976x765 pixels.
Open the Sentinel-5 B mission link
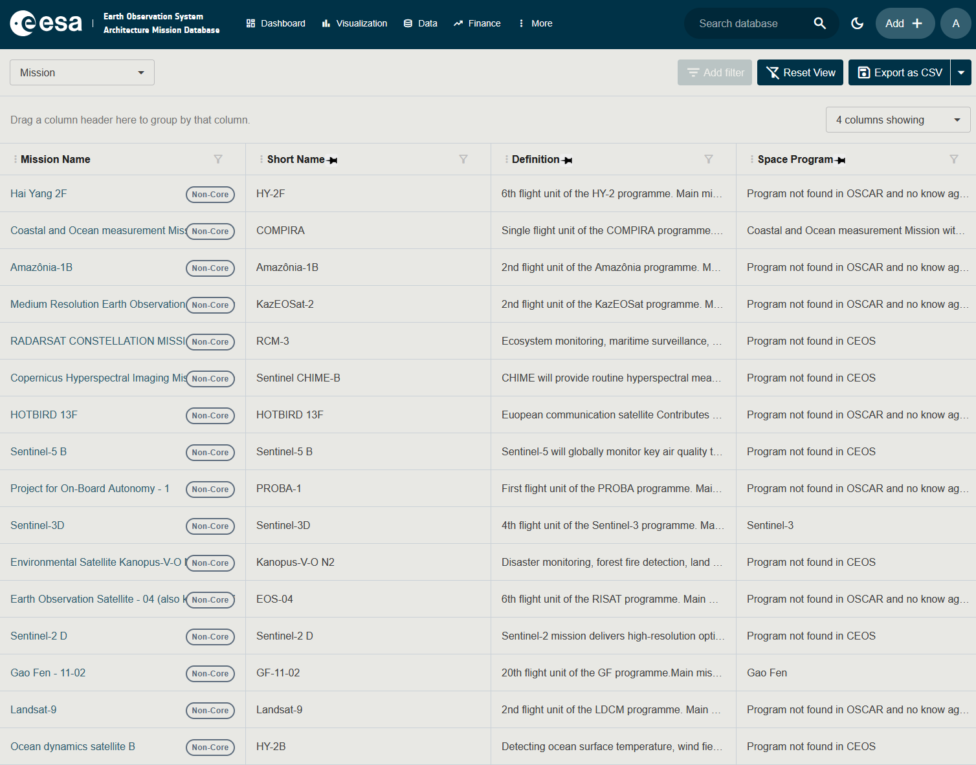pyautogui.click(x=38, y=451)
